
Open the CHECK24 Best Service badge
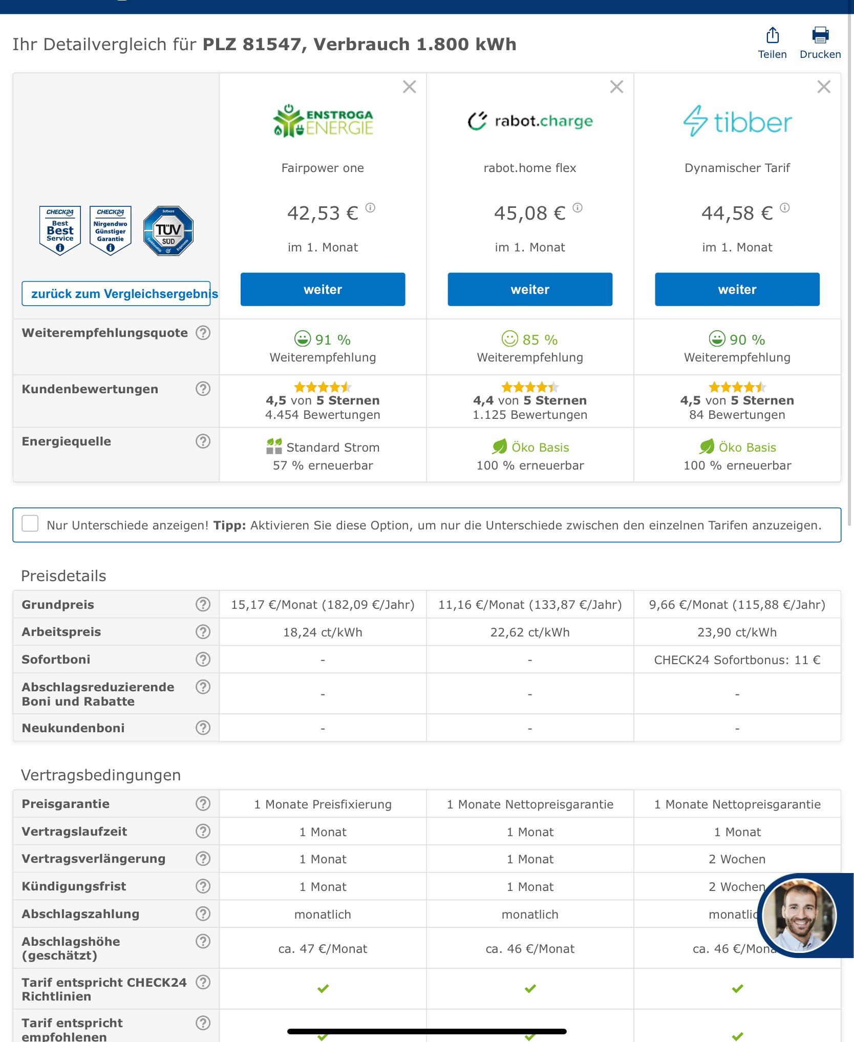point(60,230)
